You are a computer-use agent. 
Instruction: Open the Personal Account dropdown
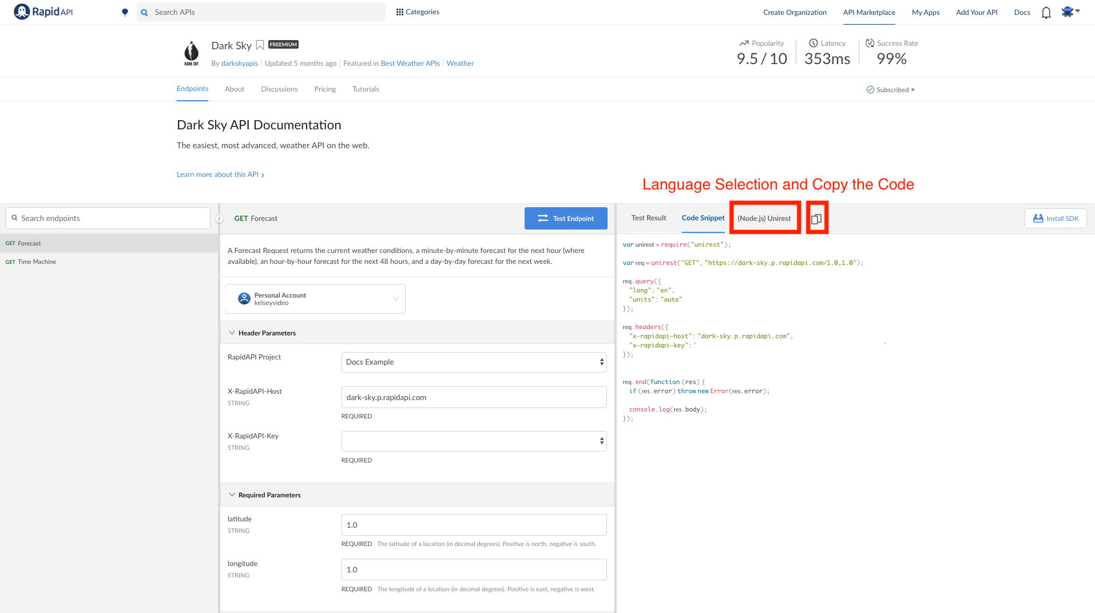(315, 299)
